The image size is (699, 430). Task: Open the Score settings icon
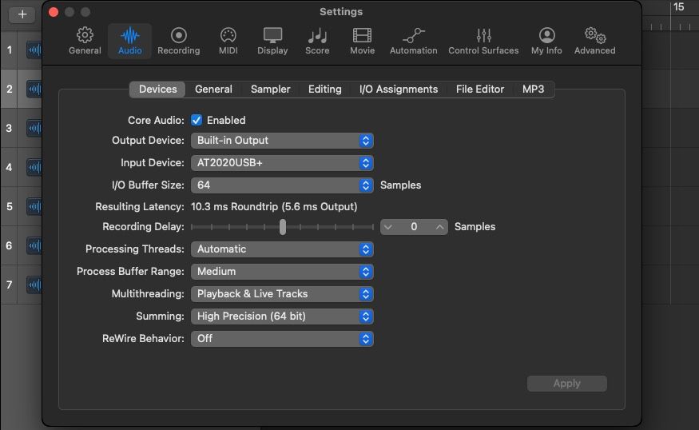(317, 35)
